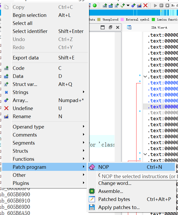Float the Functions panel via restore icon
The image size is (178, 215).
111,28
